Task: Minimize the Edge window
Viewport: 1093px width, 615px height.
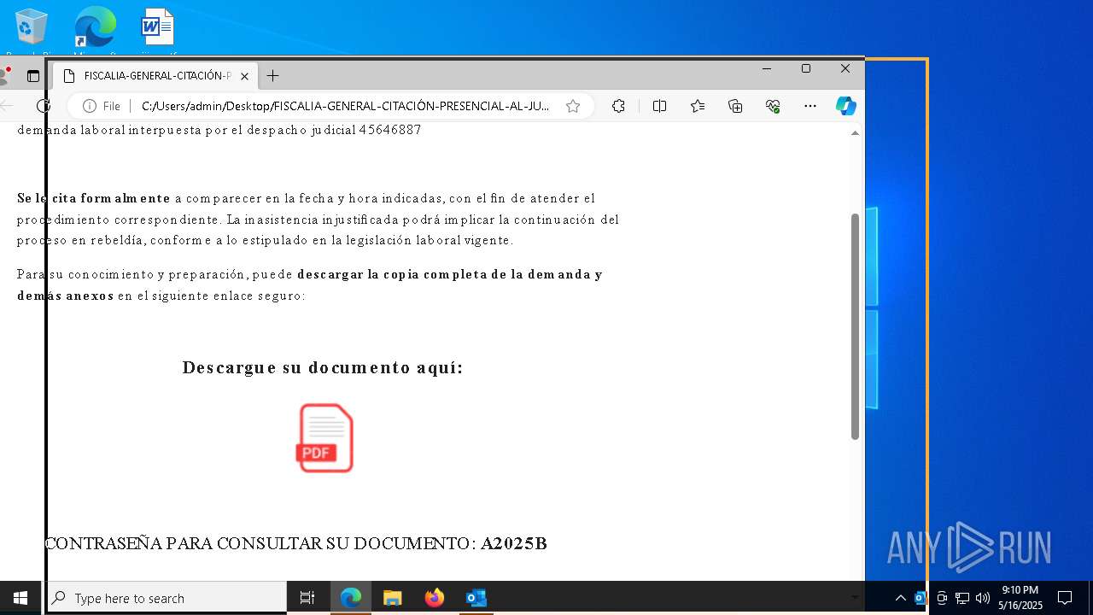Action: 766,69
